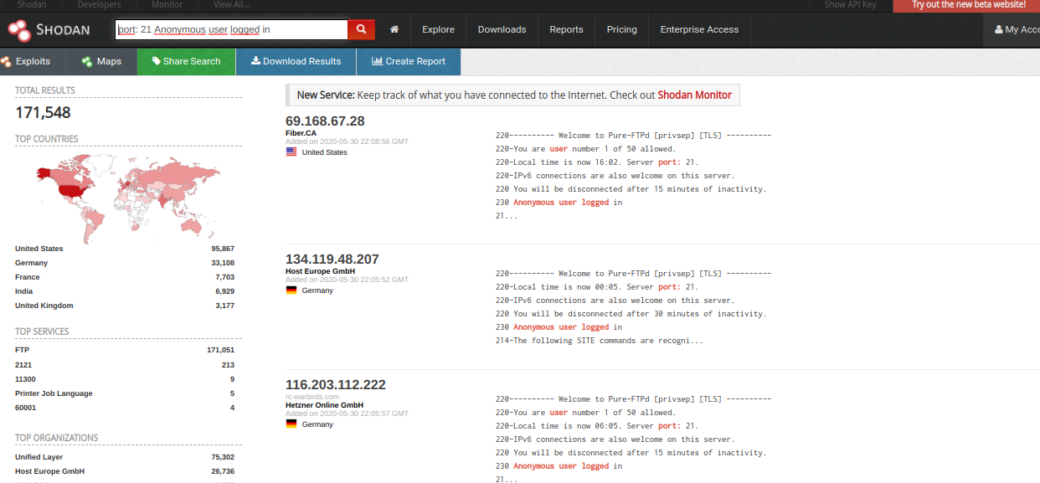Open the Explore menu item

point(438,29)
